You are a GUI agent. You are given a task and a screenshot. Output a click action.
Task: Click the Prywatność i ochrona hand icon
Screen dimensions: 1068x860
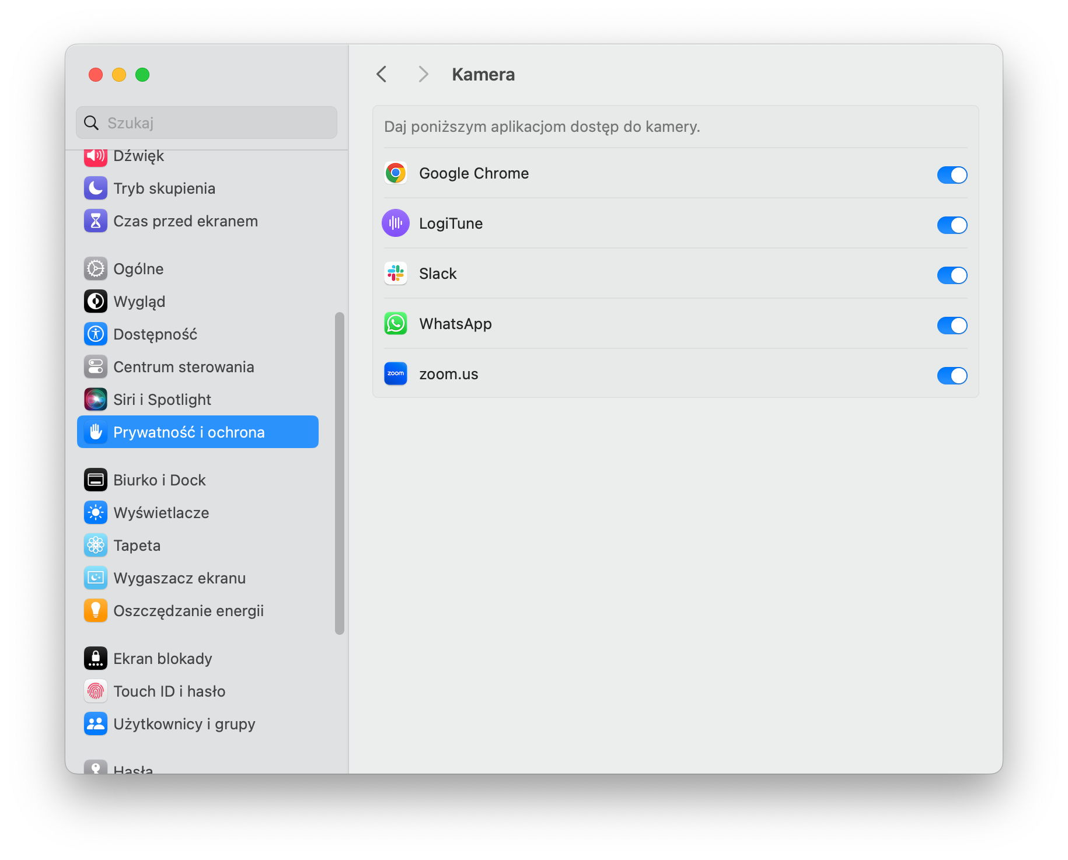coord(95,432)
